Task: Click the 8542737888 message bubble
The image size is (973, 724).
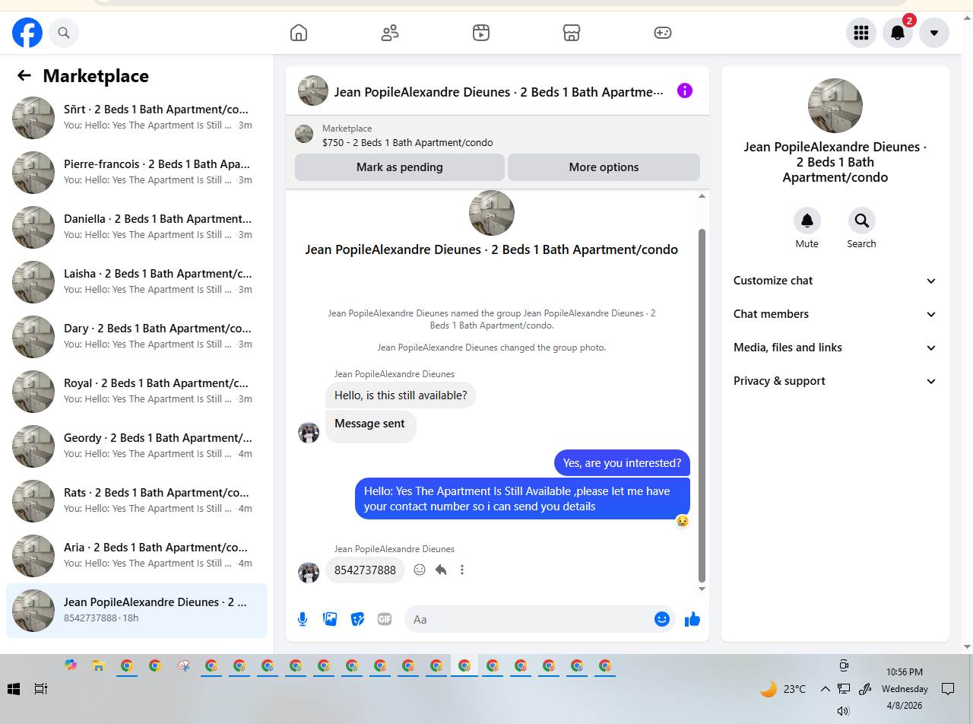Action: point(365,570)
